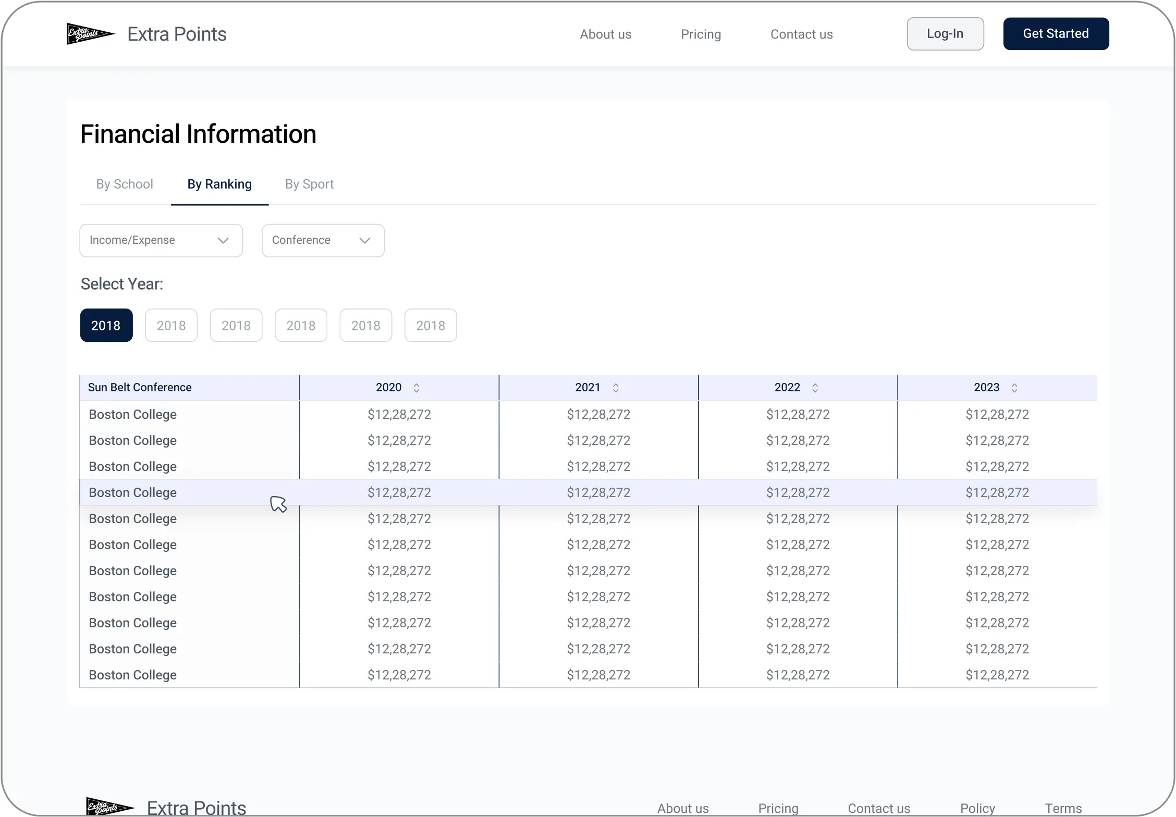Open Contact us in the top navigation
Image resolution: width=1176 pixels, height=817 pixels.
click(801, 34)
